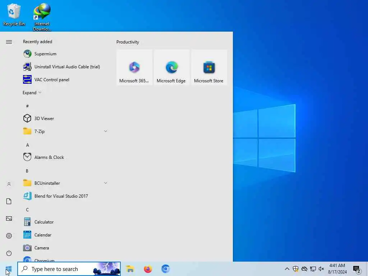368x276 pixels.
Task: Expand the BCUninstaller folder chevron
Action: pyautogui.click(x=106, y=183)
